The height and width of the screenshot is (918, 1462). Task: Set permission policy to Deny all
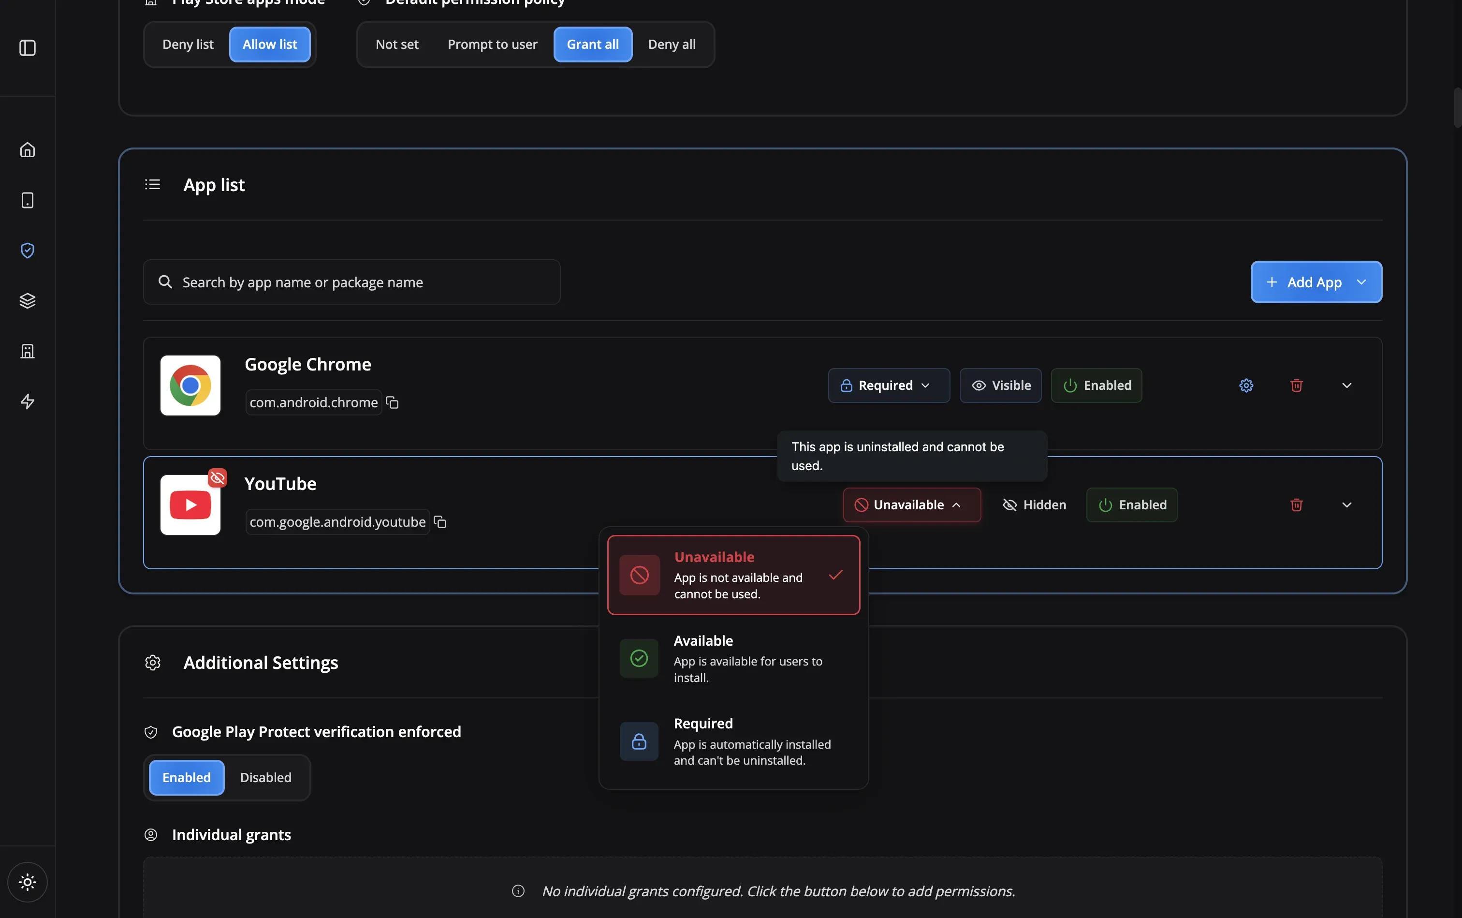coord(672,44)
